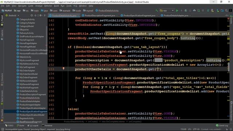Click onCreate() in the editor breadcrumb
The width and height of the screenshot is (233, 131).
[x=93, y=122]
